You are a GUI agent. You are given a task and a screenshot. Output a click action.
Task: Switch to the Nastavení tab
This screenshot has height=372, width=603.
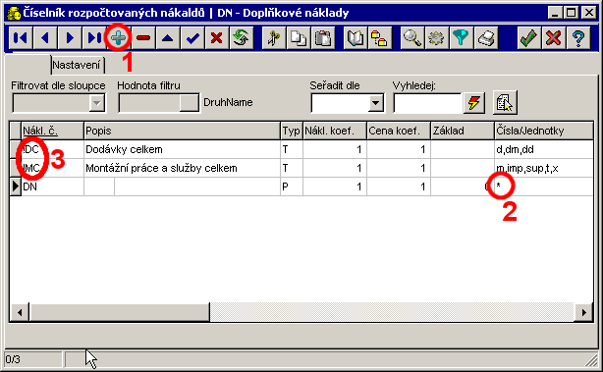click(x=77, y=65)
